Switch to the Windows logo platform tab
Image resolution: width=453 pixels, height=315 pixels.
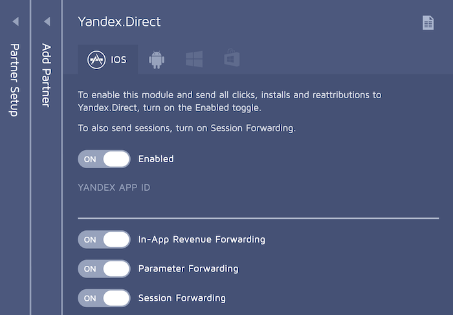[x=194, y=60]
